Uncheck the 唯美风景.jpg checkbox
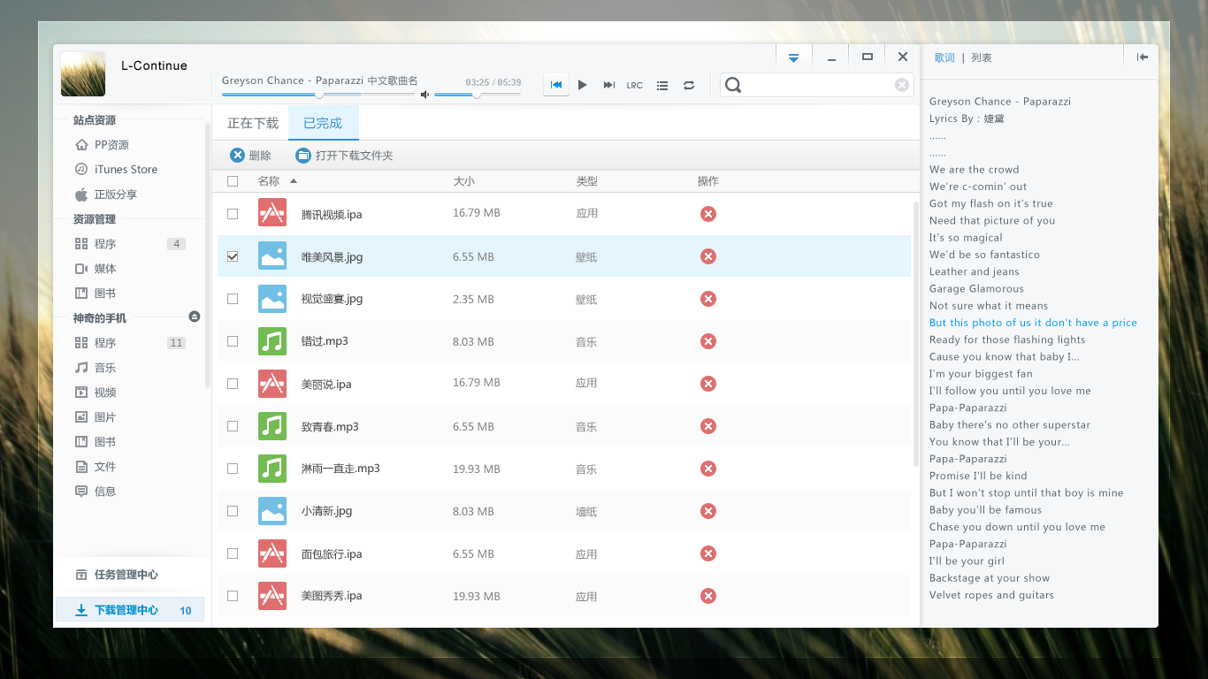1208x679 pixels. (x=233, y=256)
